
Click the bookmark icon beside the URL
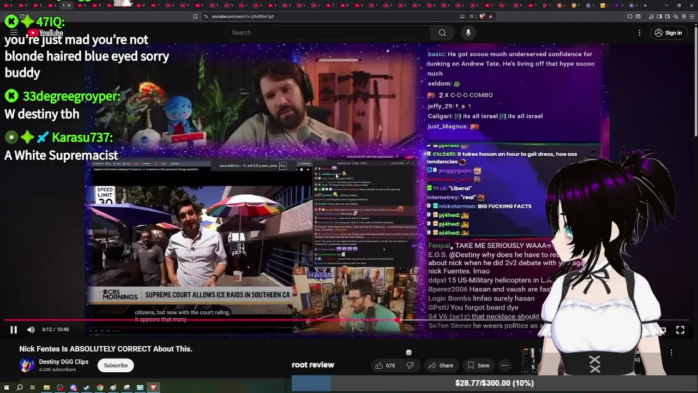pos(195,16)
